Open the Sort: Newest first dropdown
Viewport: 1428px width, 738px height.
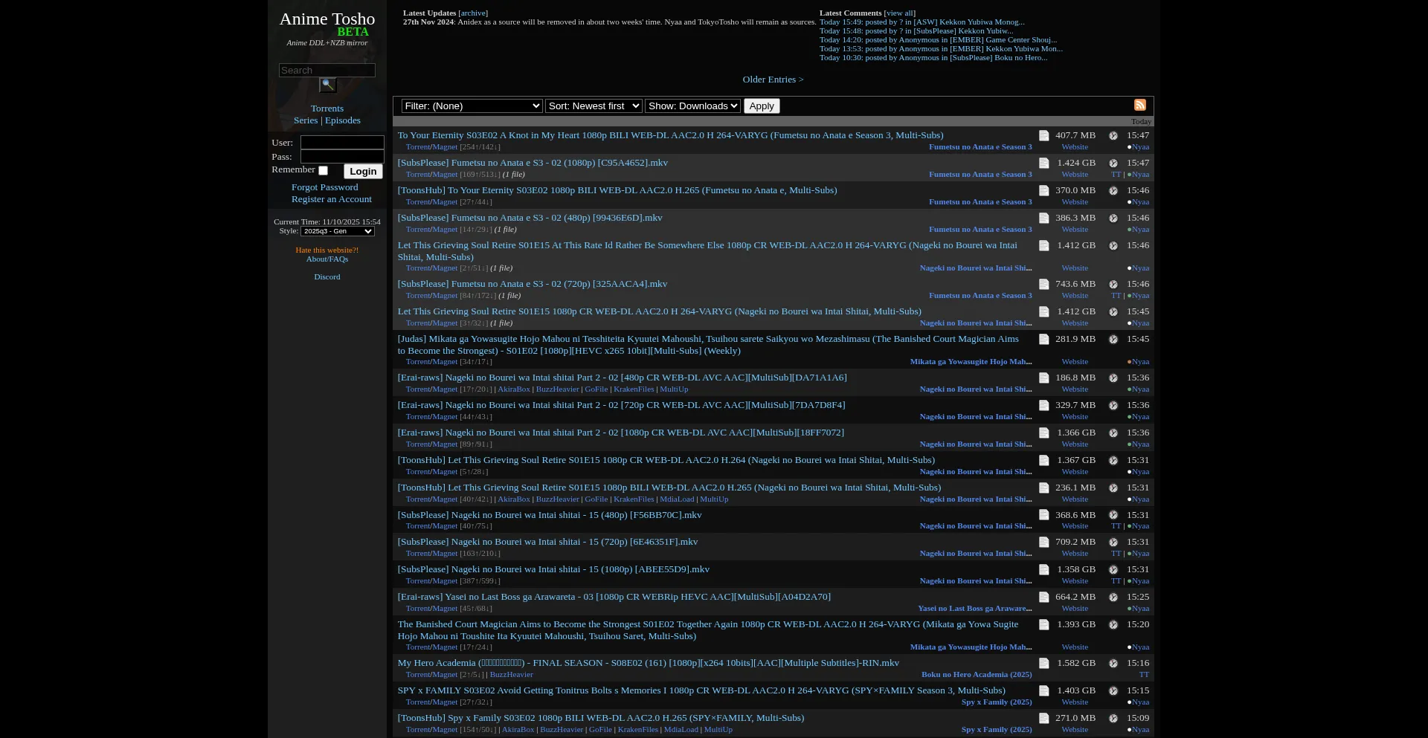pos(593,106)
